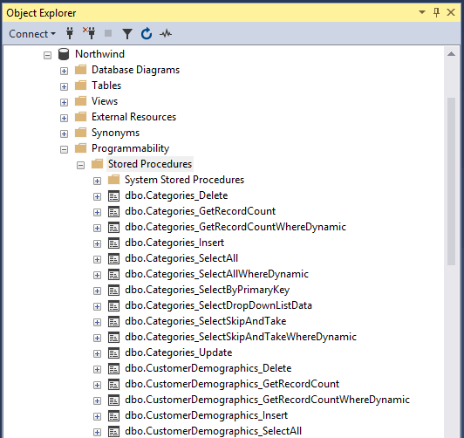Click the scroll up arrow of tree

pyautogui.click(x=451, y=54)
